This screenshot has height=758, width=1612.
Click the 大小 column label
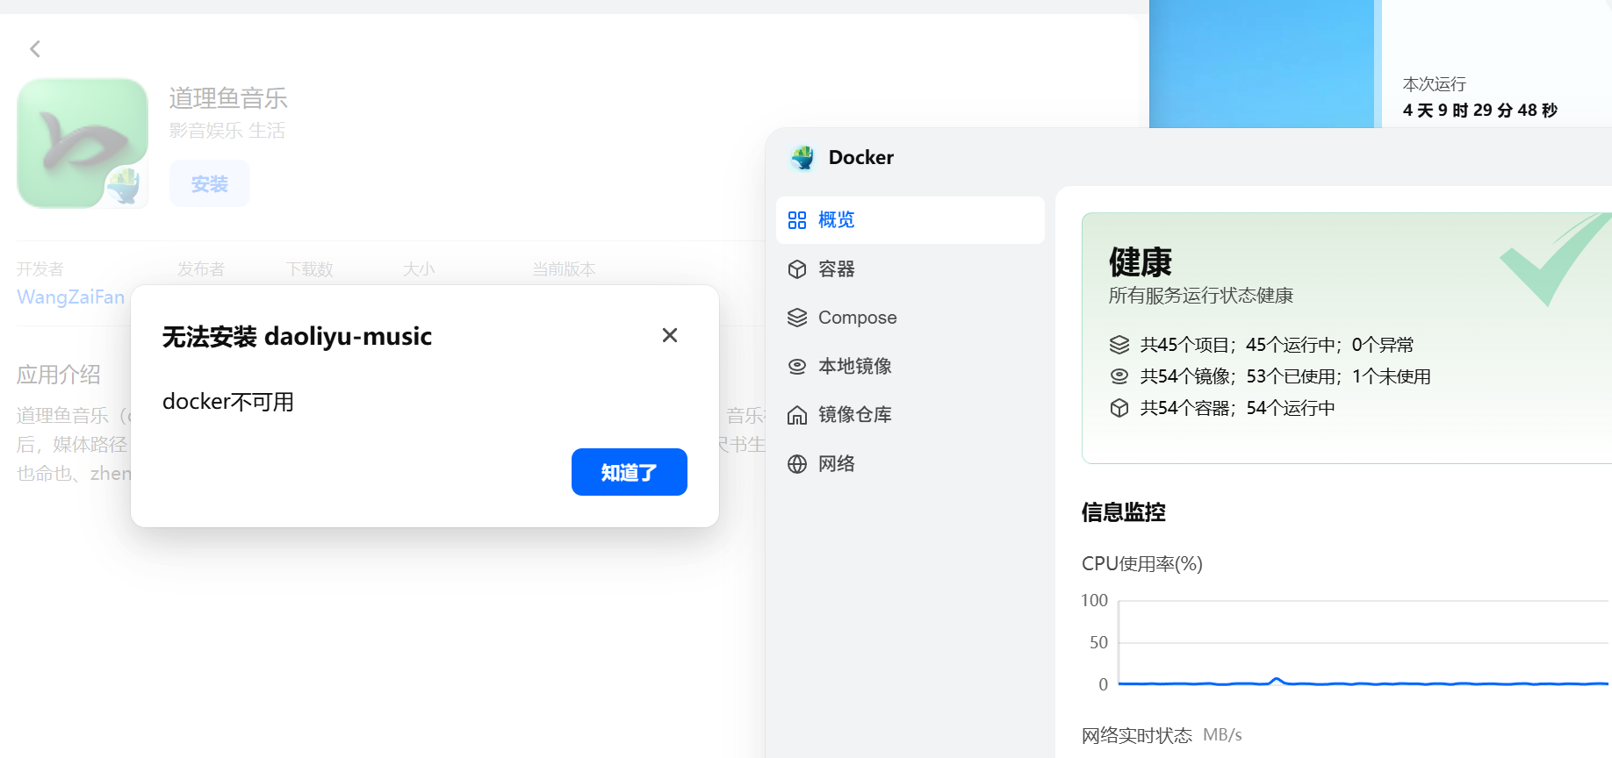click(x=419, y=269)
